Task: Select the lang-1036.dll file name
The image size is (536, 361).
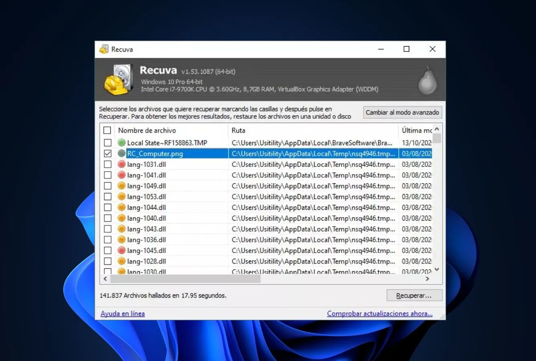Action: tap(146, 239)
